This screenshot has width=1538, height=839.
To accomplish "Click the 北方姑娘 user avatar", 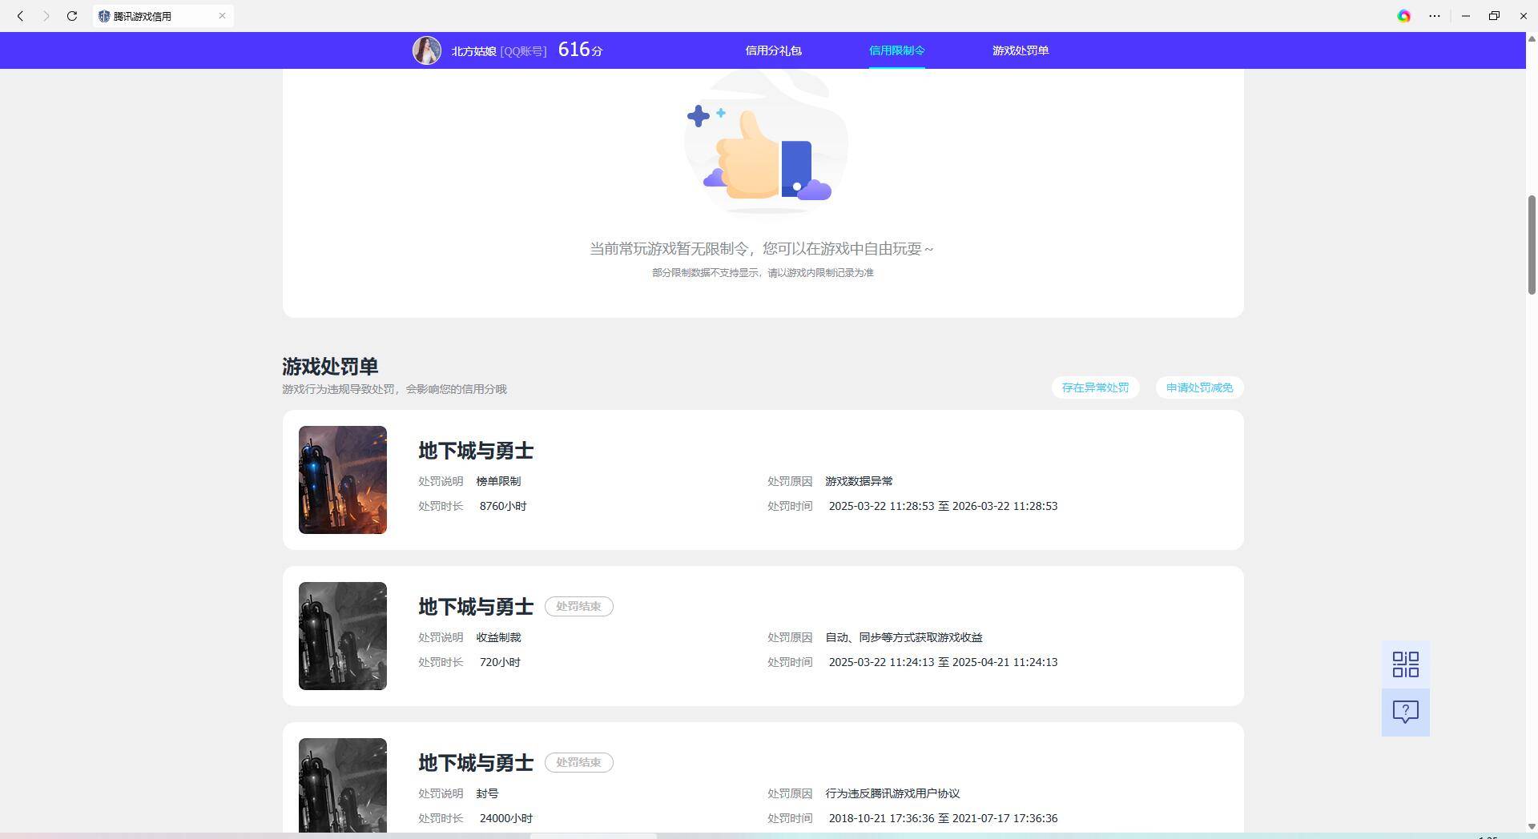I will [x=426, y=50].
